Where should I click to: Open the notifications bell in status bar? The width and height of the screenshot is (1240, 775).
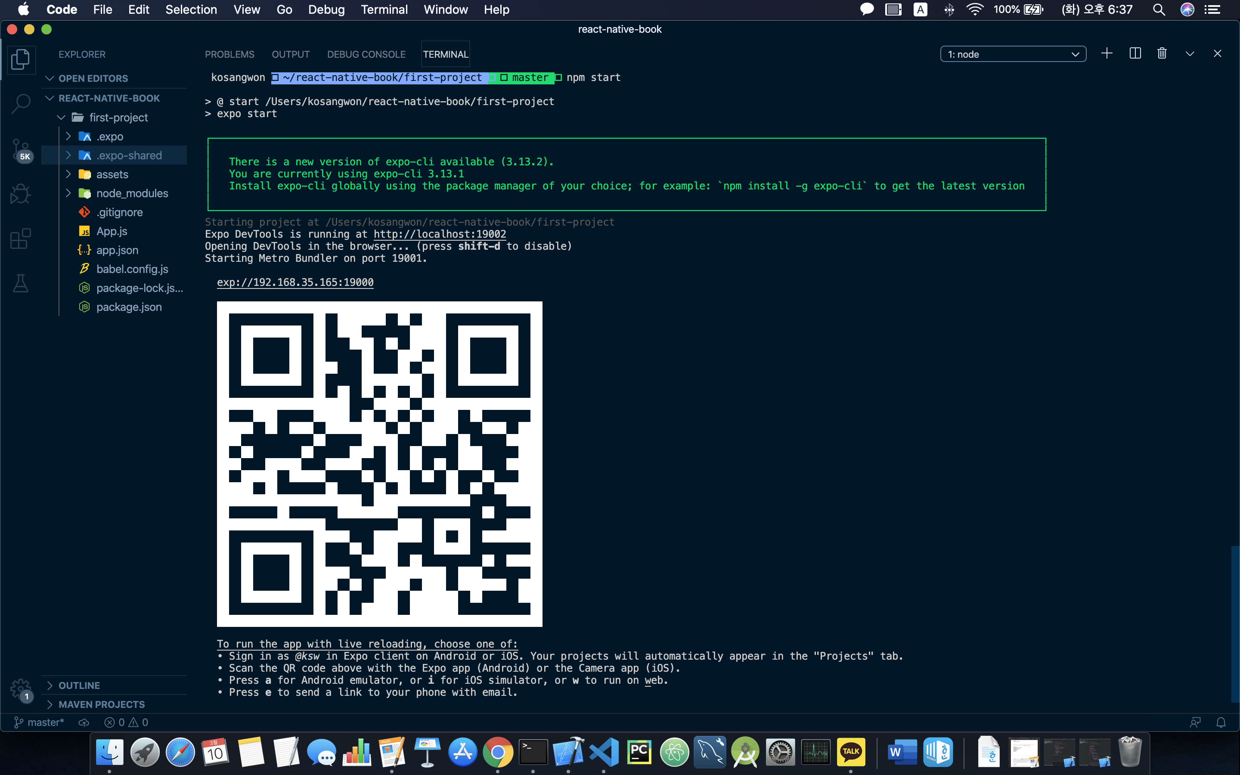point(1221,722)
